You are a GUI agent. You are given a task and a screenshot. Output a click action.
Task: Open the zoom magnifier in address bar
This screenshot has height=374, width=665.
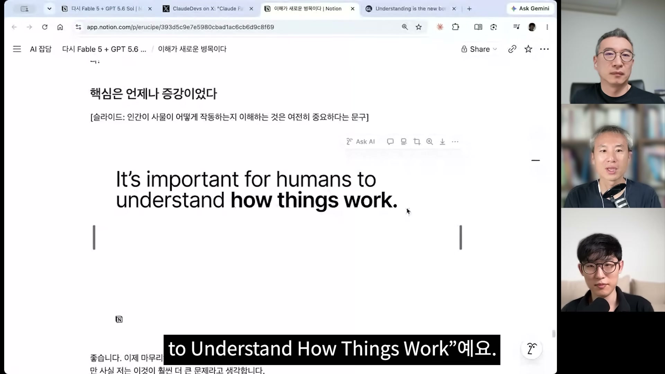(405, 27)
